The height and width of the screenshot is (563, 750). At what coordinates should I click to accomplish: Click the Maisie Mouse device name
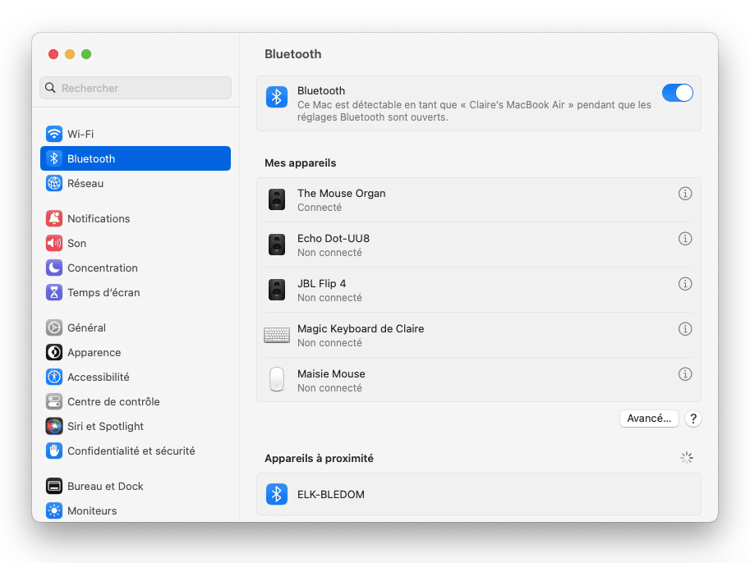pyautogui.click(x=331, y=373)
